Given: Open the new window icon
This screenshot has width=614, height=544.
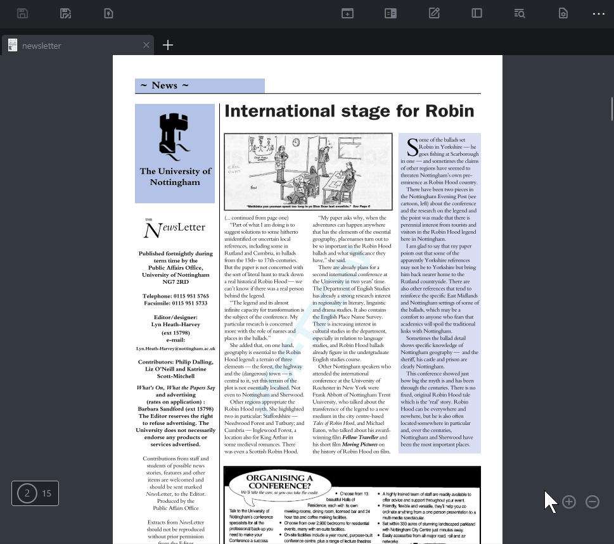Looking at the screenshot, I should pyautogui.click(x=347, y=13).
